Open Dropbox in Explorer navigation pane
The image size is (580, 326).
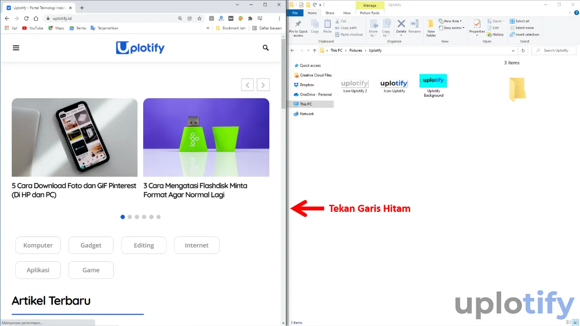tap(307, 85)
